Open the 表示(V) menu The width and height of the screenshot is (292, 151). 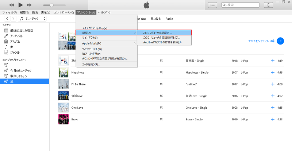(46, 12)
